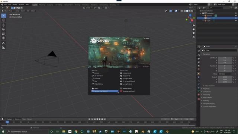Expand the Light item in outliner
Viewport: 238px width, 134px height.
203,20
